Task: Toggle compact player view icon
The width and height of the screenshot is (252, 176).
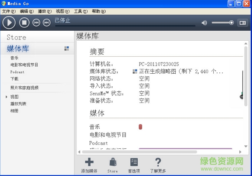Action: [242, 23]
